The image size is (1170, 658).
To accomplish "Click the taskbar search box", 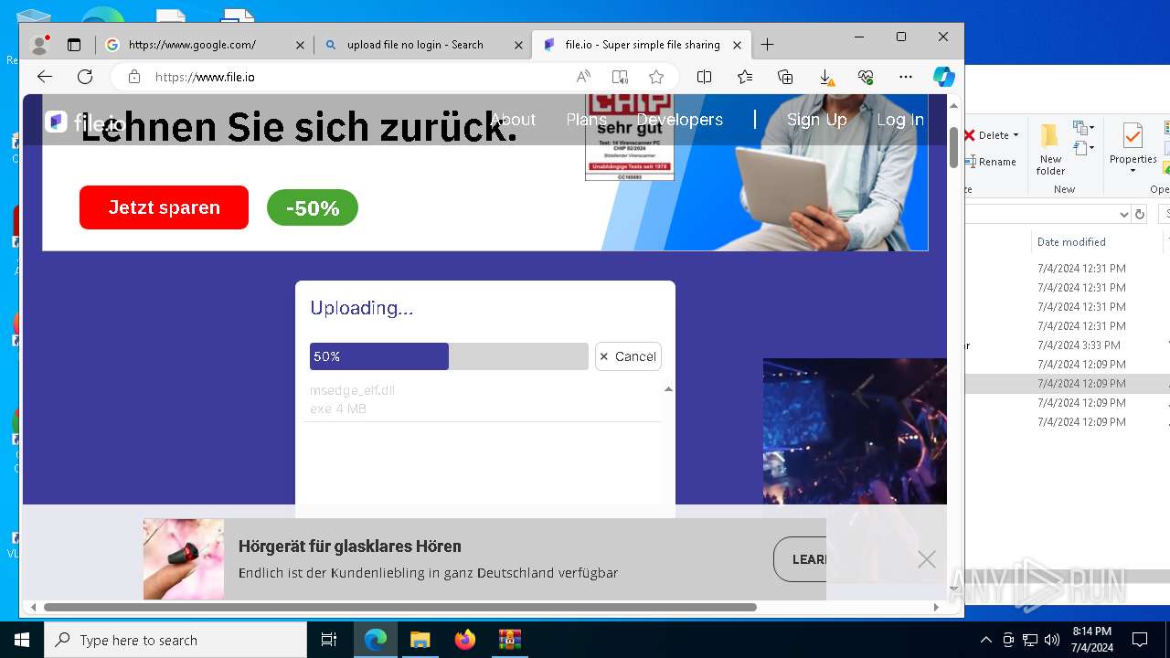I will tap(175, 640).
